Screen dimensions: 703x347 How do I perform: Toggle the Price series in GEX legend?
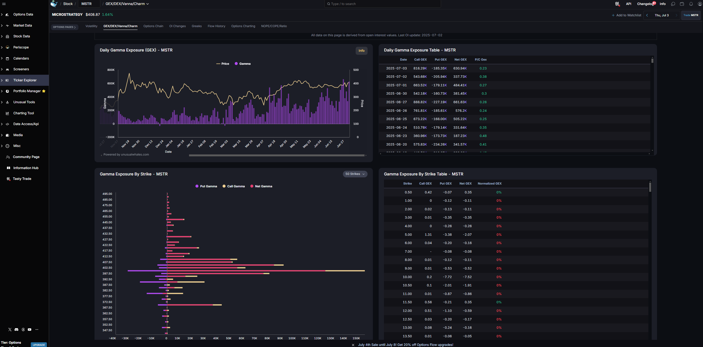[223, 64]
